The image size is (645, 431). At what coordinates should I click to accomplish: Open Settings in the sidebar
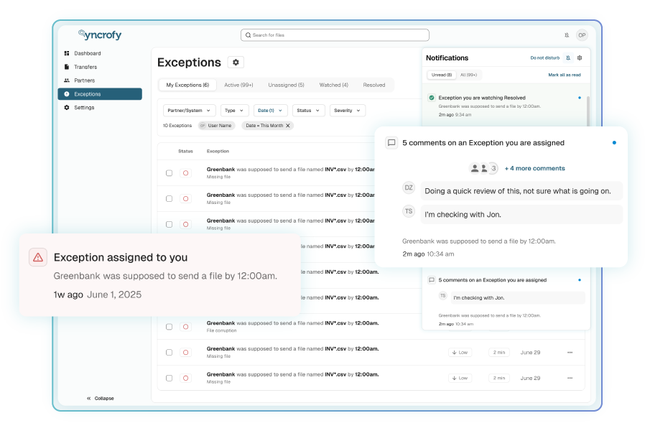tap(83, 108)
